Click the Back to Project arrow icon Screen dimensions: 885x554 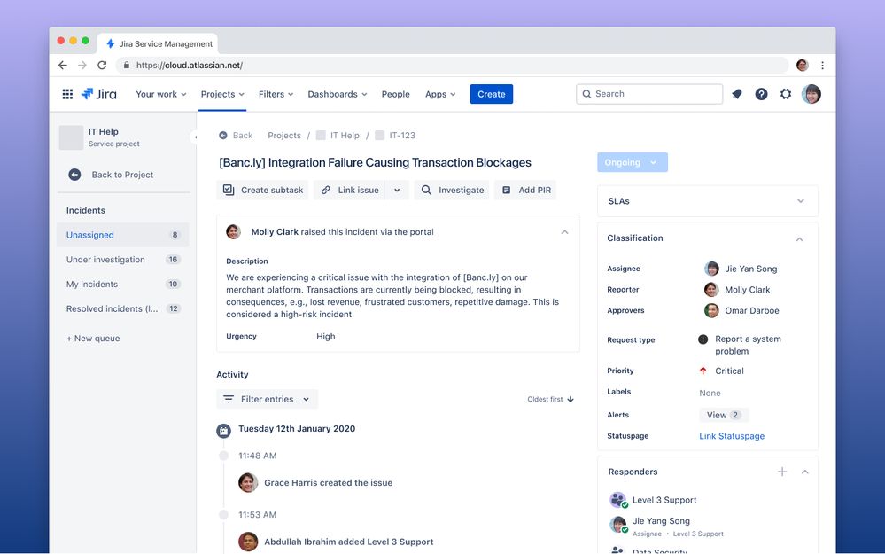pos(74,176)
